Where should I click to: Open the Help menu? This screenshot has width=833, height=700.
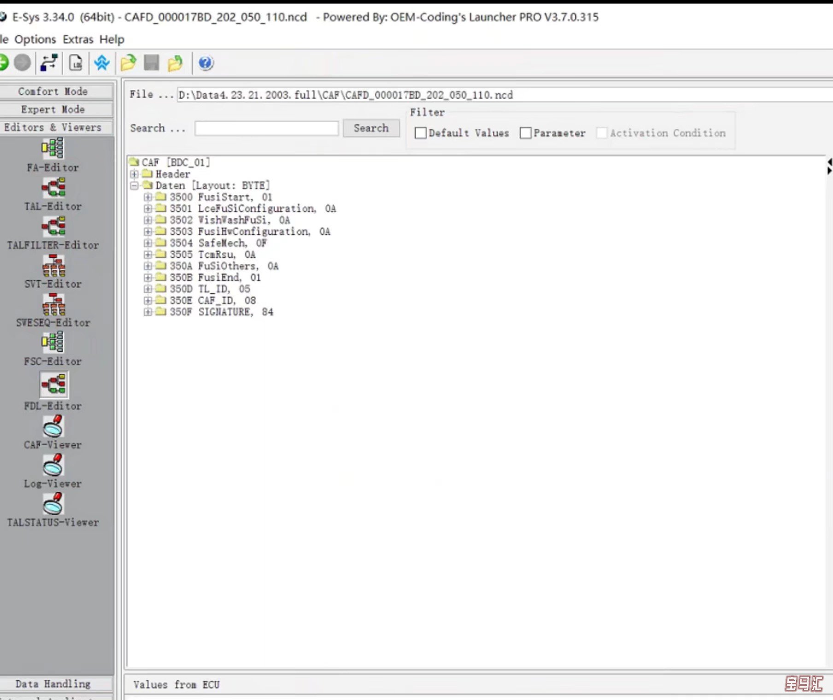pyautogui.click(x=112, y=39)
